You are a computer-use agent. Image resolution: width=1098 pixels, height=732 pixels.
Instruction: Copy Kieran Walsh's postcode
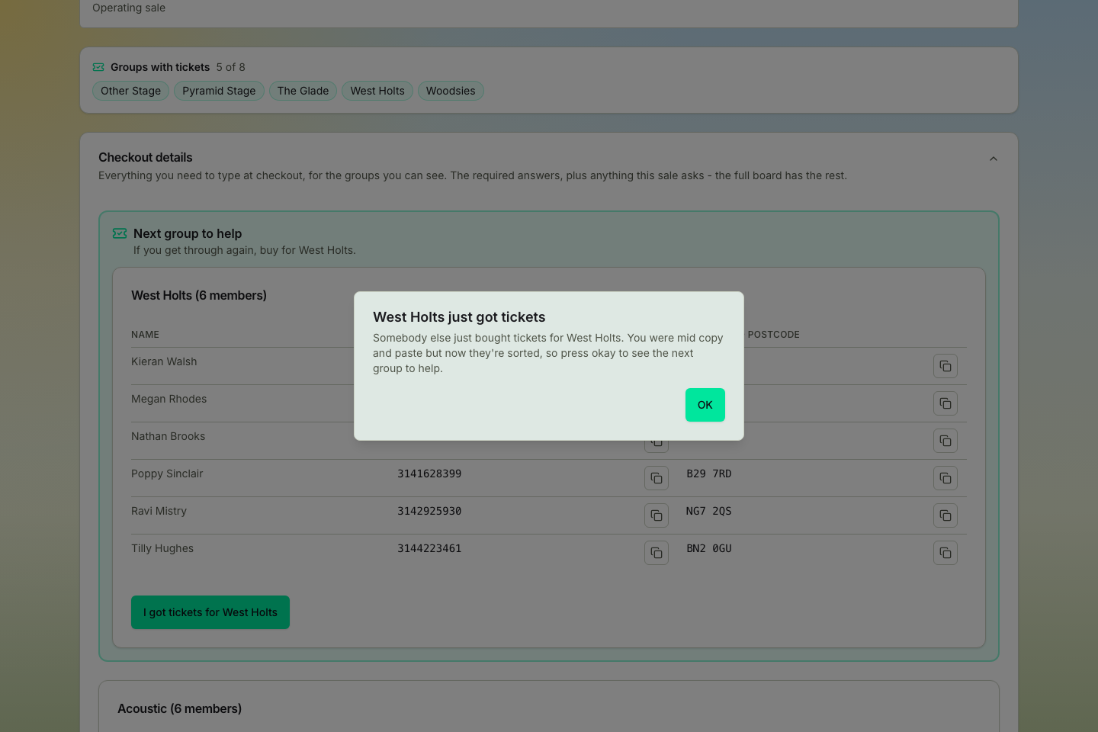tap(945, 366)
